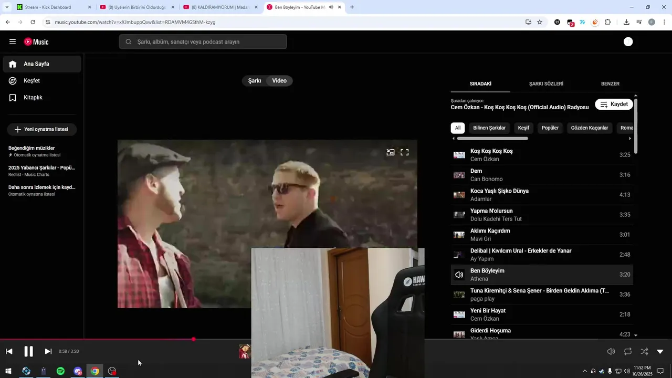Open Keşfet in the sidebar
672x378 pixels.
41,81
